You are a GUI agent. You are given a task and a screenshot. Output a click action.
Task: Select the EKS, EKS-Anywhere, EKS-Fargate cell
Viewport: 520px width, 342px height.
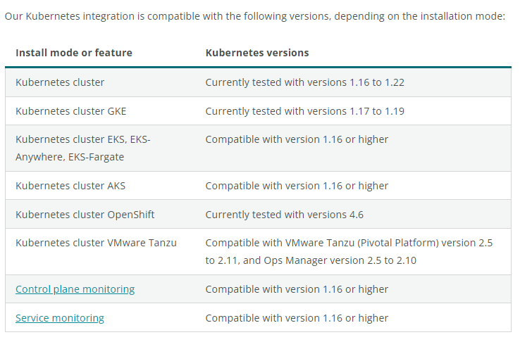(83, 148)
